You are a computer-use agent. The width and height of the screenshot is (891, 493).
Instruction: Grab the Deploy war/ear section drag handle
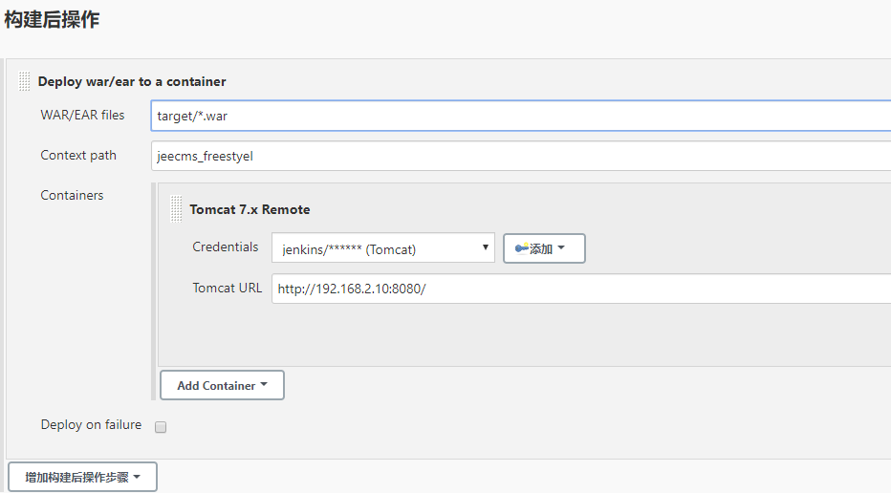[25, 82]
